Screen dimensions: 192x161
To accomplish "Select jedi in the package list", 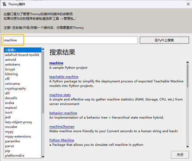I will coord(23,117).
